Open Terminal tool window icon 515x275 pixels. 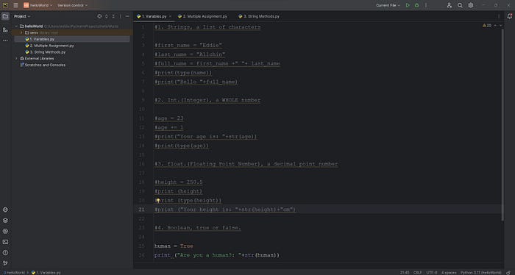point(5,242)
